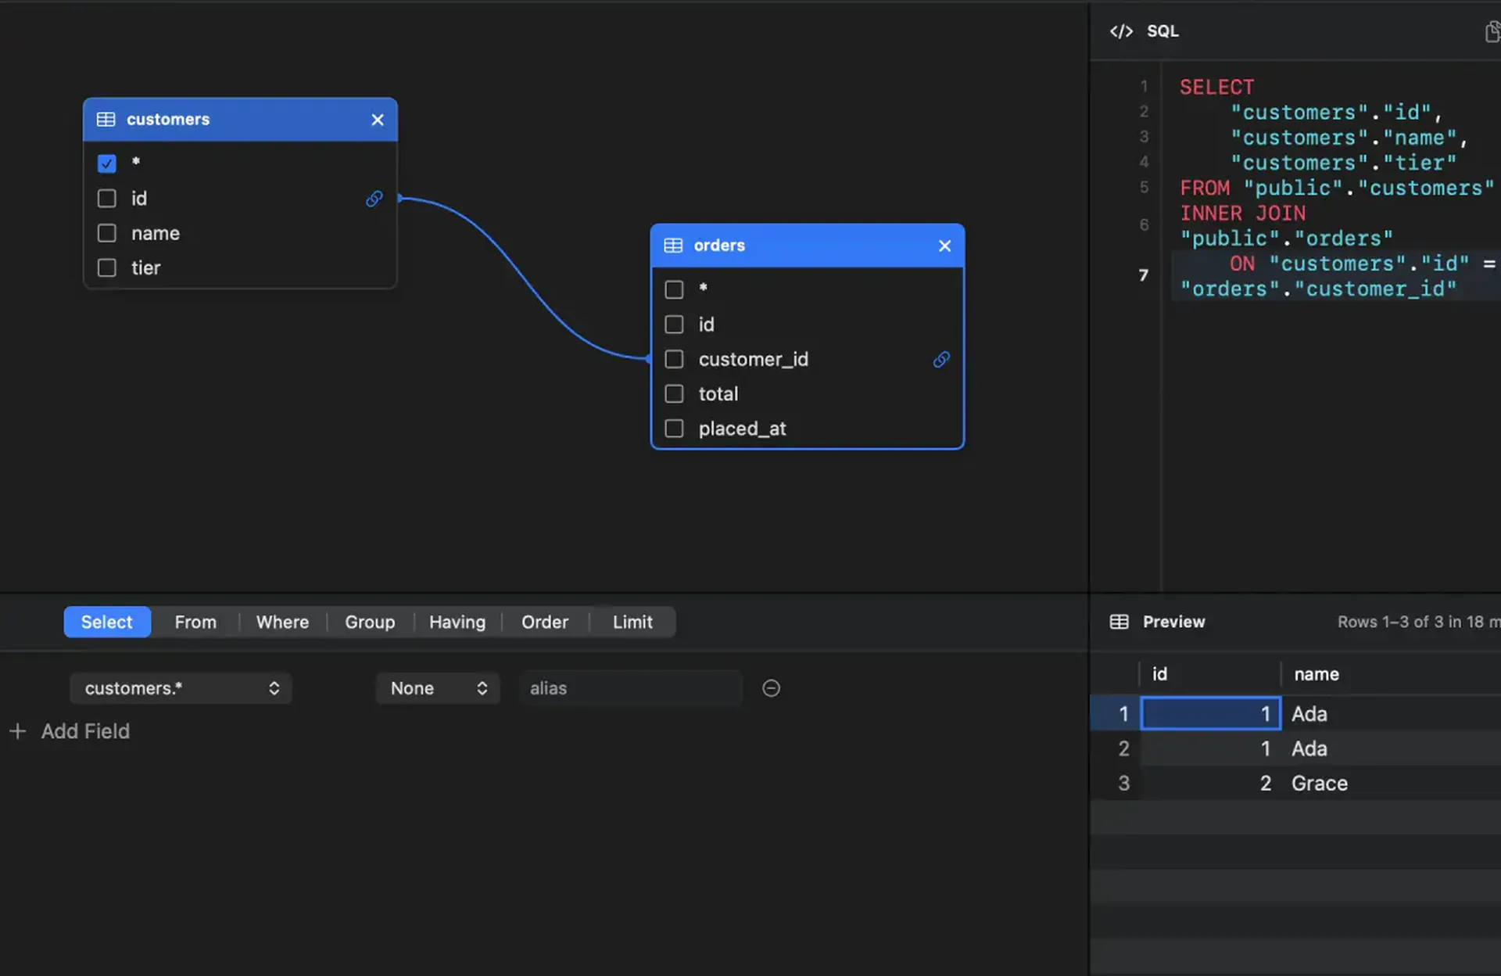Viewport: 1501px width, 976px height.
Task: Switch to the Limit tab
Action: coord(632,622)
